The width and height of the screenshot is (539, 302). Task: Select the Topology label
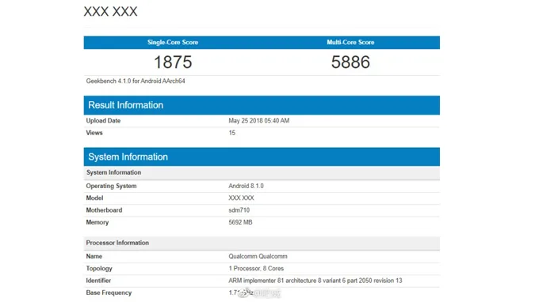(99, 269)
